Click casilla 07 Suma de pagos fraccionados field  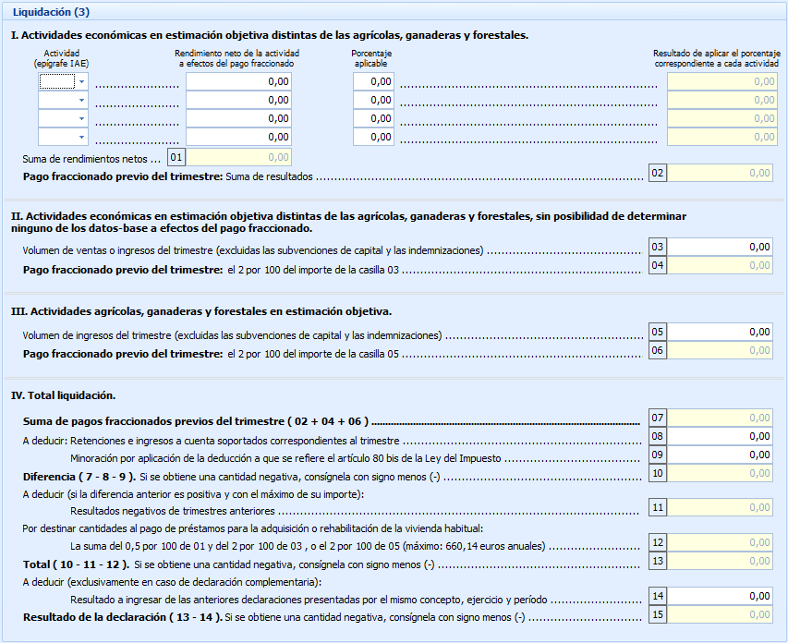pos(720,418)
